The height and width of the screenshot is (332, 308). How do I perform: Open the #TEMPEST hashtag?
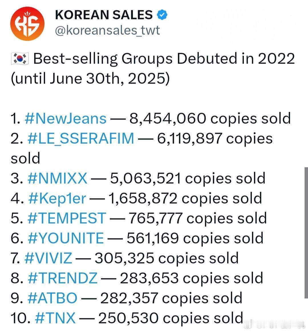tap(67, 218)
